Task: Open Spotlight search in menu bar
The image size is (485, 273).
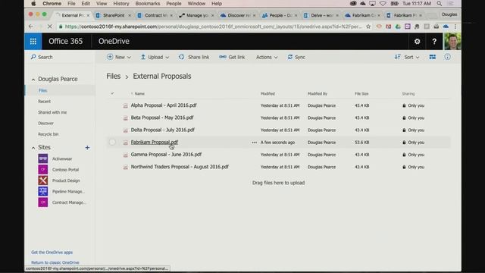Action: (x=440, y=3)
